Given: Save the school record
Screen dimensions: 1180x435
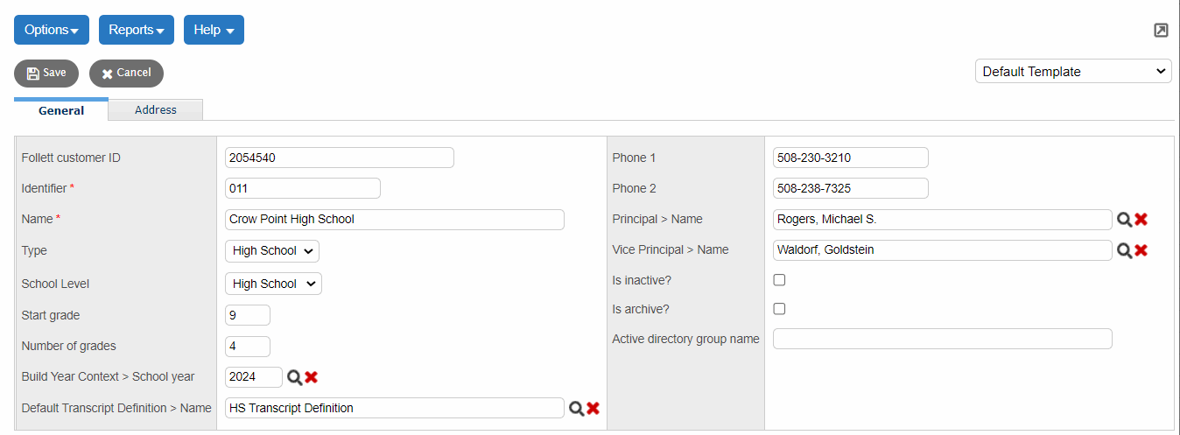Looking at the screenshot, I should 46,74.
